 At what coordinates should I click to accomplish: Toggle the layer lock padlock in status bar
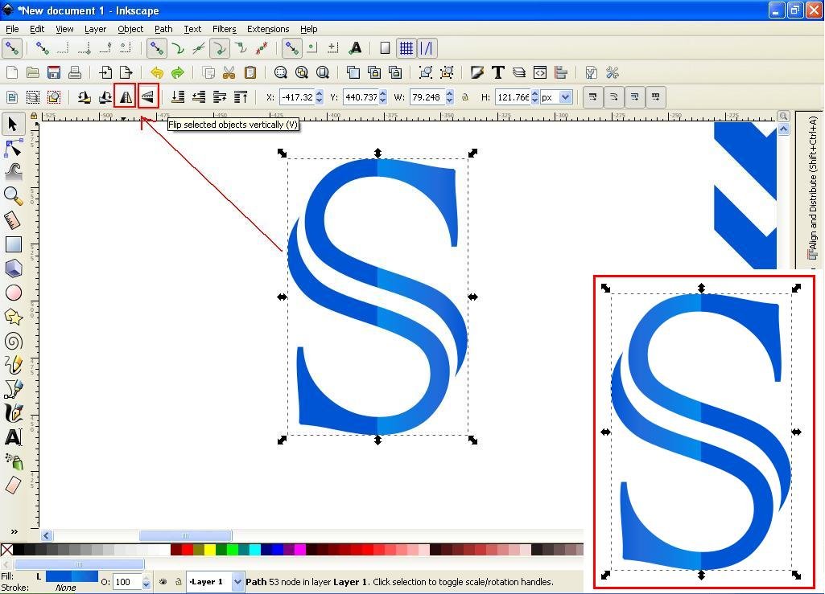tap(178, 581)
